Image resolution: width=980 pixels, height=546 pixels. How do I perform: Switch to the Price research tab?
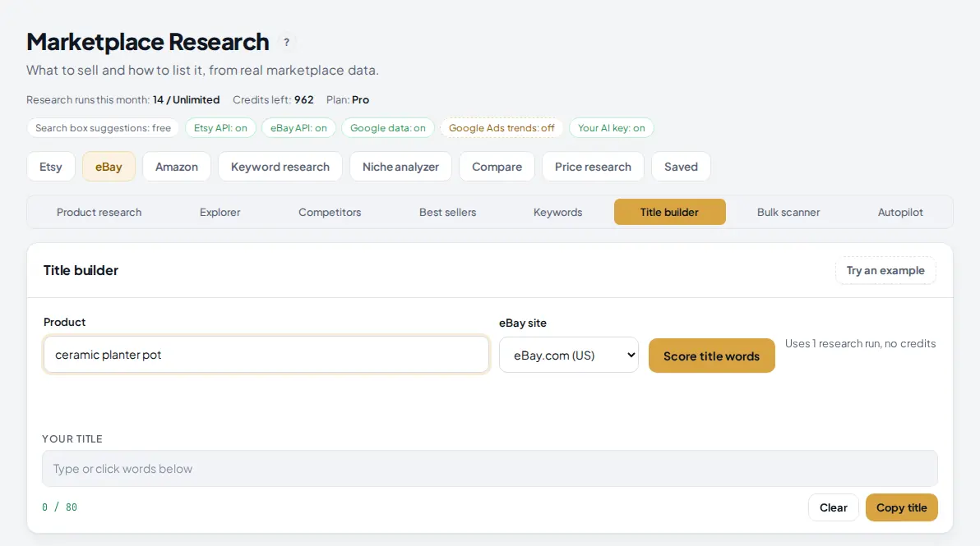593,167
